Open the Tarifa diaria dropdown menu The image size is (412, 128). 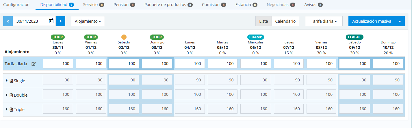tap(324, 21)
